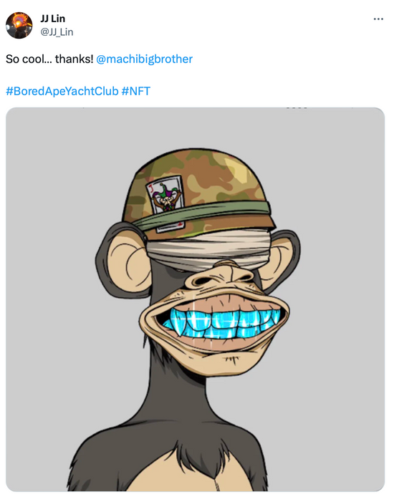Screen dimensions: 394x497
Task: Click the tweet text 'So cool... thanks!'
Action: (x=49, y=59)
